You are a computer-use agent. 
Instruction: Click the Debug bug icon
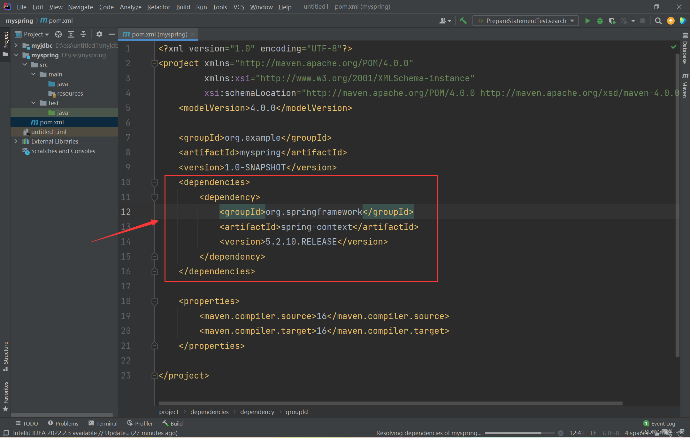[x=600, y=21]
